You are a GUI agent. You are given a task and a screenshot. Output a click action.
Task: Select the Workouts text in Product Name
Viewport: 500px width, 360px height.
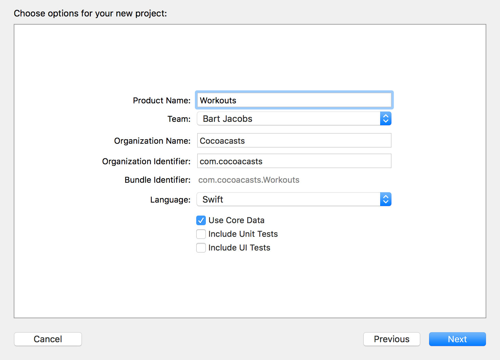pyautogui.click(x=218, y=100)
